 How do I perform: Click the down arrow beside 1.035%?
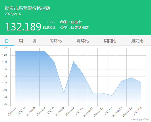[x=43, y=28]
